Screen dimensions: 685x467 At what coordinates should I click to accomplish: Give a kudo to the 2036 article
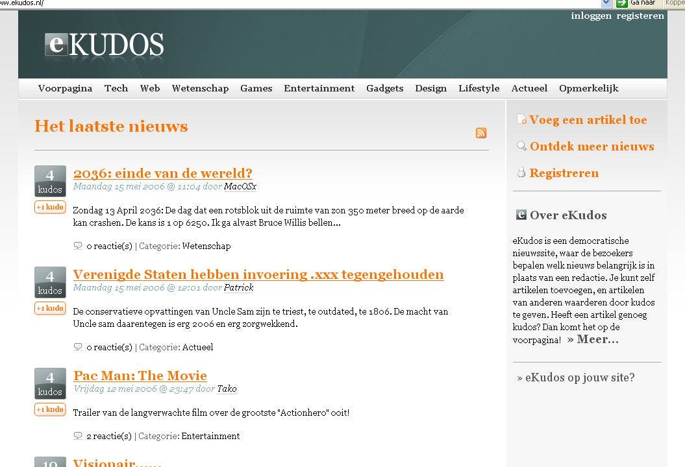pyautogui.click(x=50, y=207)
